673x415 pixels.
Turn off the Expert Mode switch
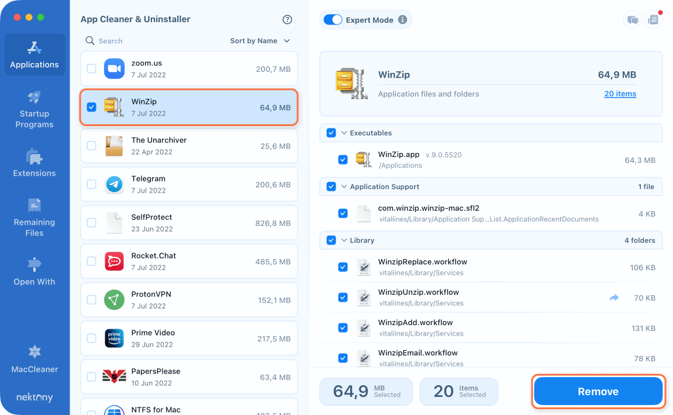(333, 20)
